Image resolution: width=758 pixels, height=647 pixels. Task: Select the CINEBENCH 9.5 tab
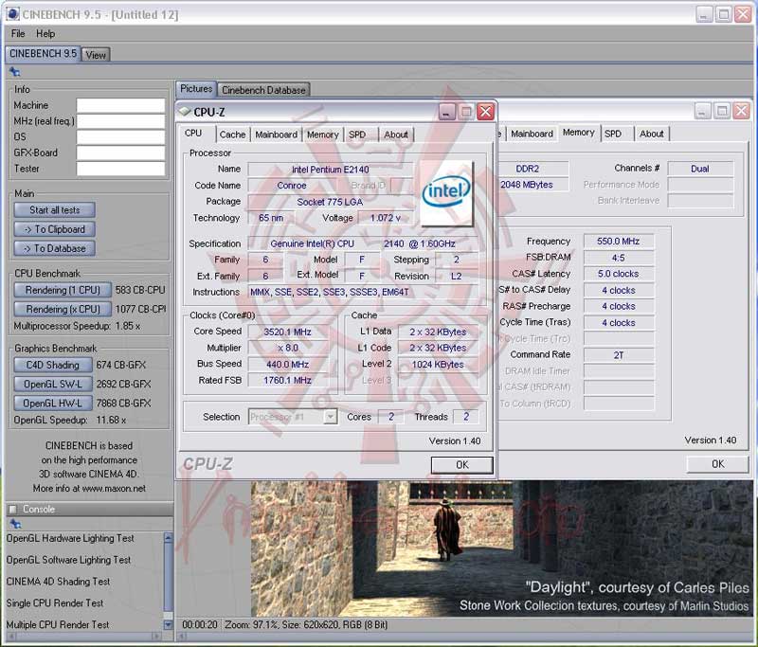pos(43,54)
